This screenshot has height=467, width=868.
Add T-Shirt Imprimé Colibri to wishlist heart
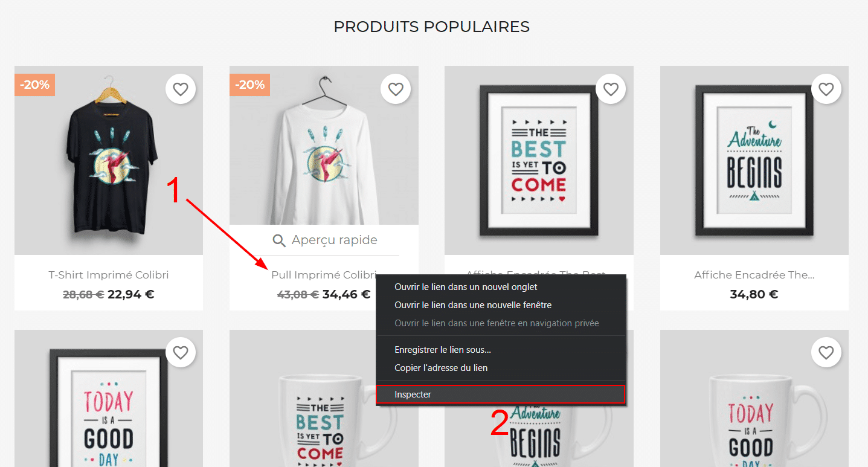pyautogui.click(x=181, y=89)
